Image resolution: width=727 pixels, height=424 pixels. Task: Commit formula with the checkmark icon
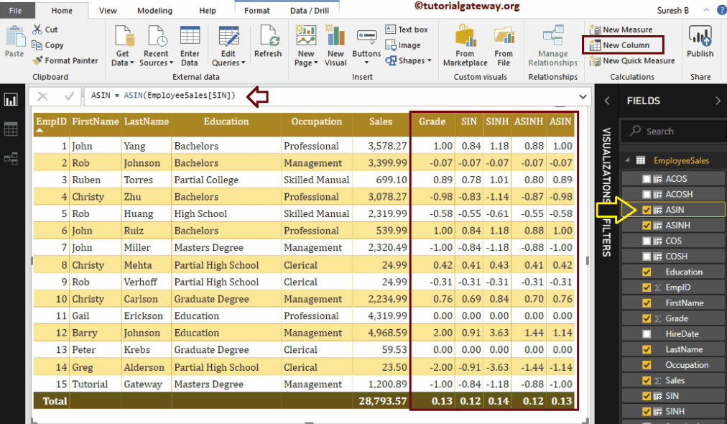coord(69,96)
